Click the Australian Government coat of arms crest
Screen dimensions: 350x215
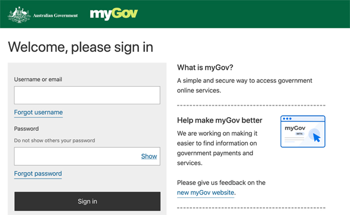coord(19,15)
